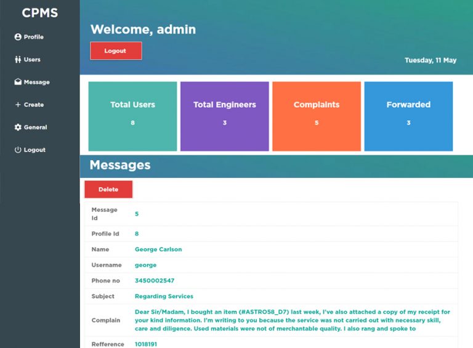Click the date Tuesday, 11 May
This screenshot has width=473, height=348.
[431, 60]
